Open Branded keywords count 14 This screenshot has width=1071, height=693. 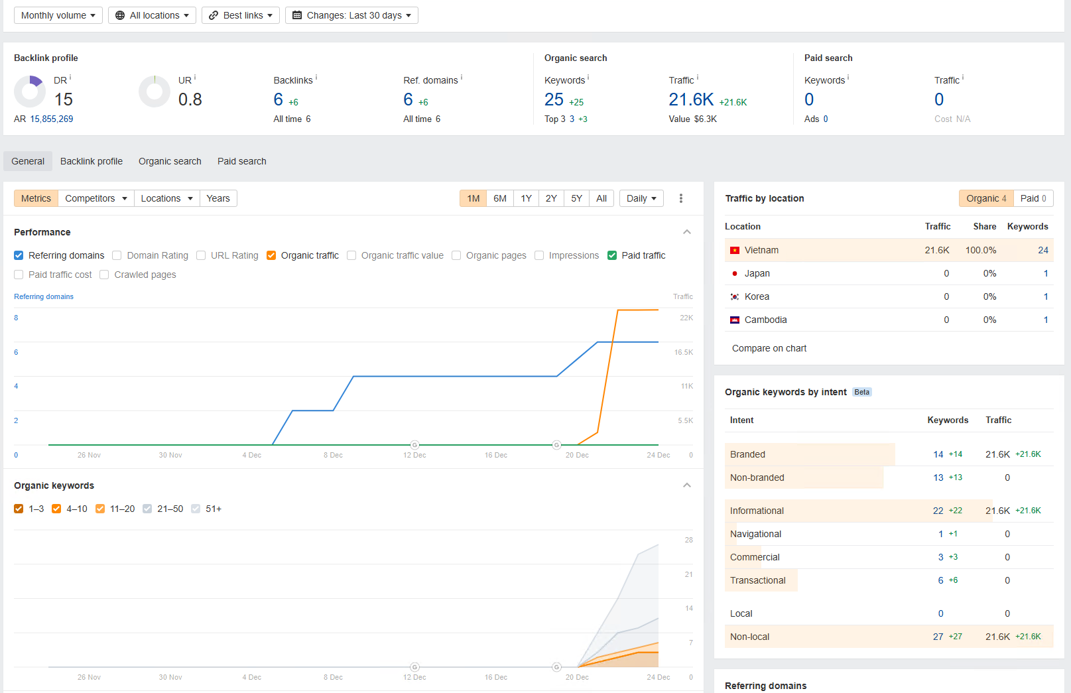tap(938, 454)
